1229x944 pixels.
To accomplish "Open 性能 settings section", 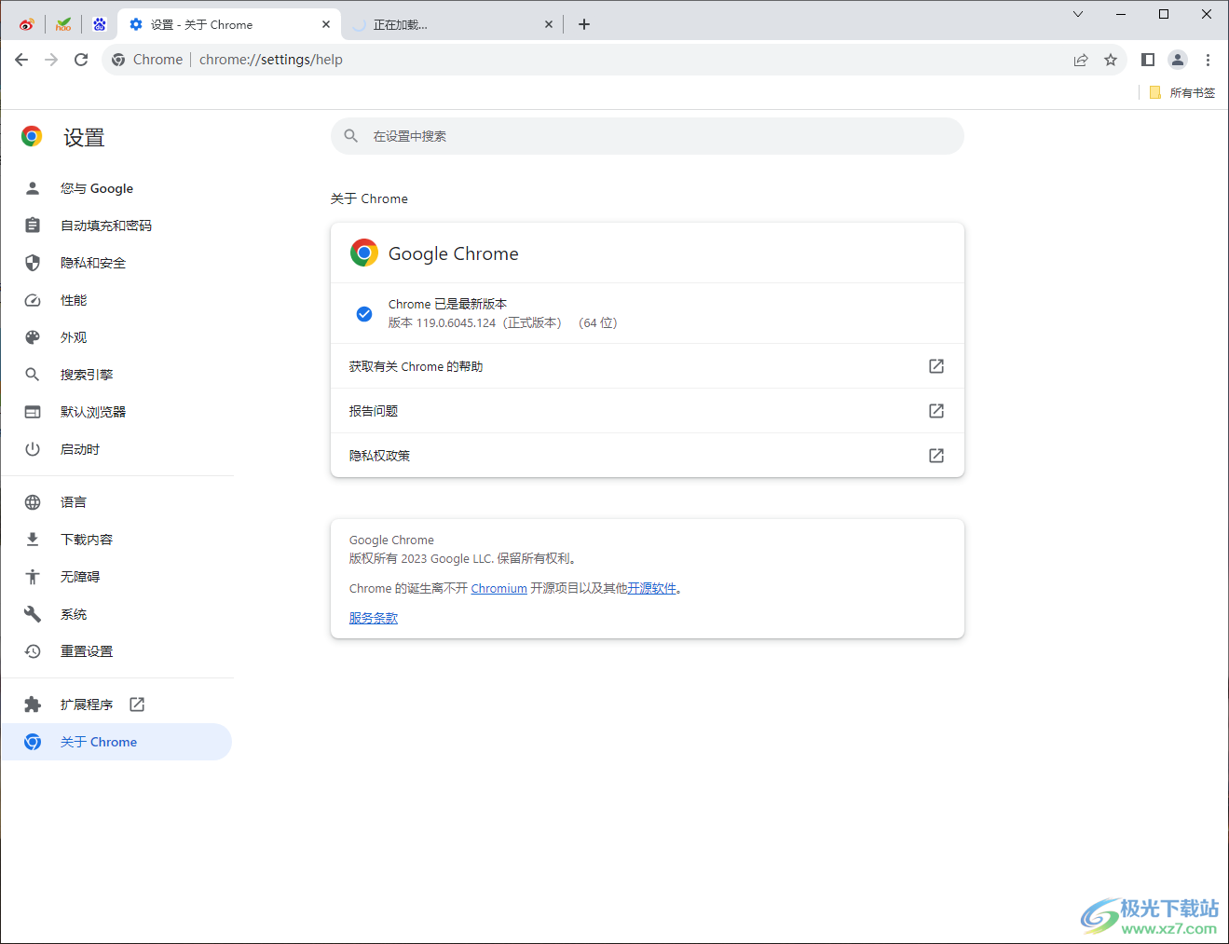I will pos(116,300).
